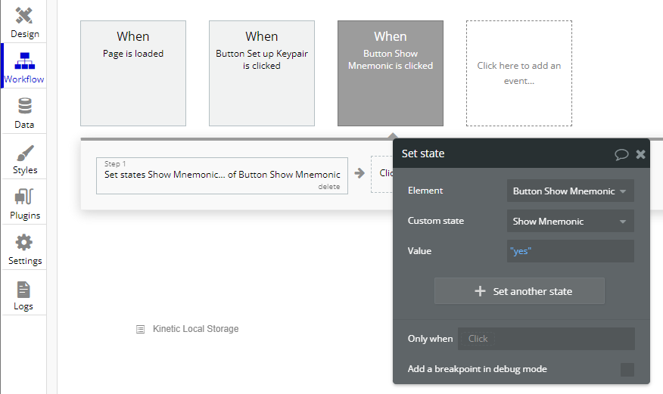663x394 pixels.
Task: Click the comment bubble icon in Set state
Action: 621,154
